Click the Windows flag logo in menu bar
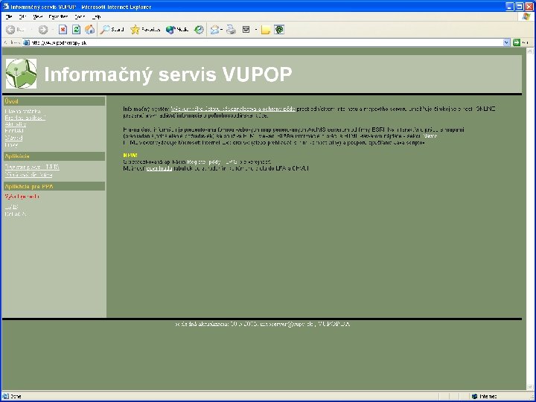 pos(526,16)
